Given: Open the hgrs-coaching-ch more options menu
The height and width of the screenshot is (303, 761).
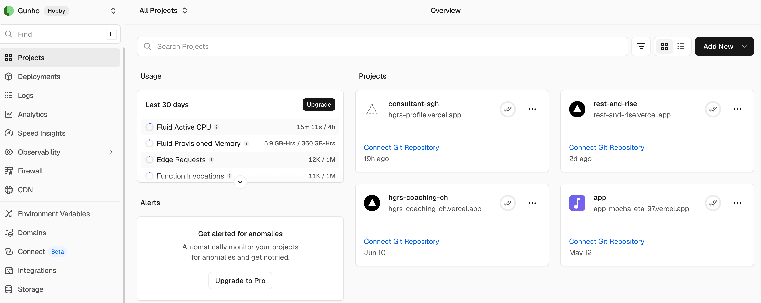Looking at the screenshot, I should 532,203.
